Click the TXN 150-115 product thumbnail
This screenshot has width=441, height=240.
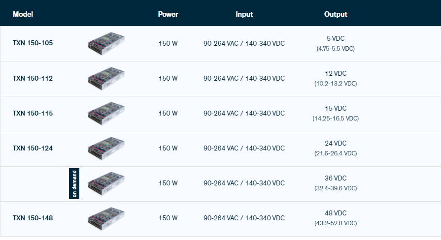coord(106,114)
